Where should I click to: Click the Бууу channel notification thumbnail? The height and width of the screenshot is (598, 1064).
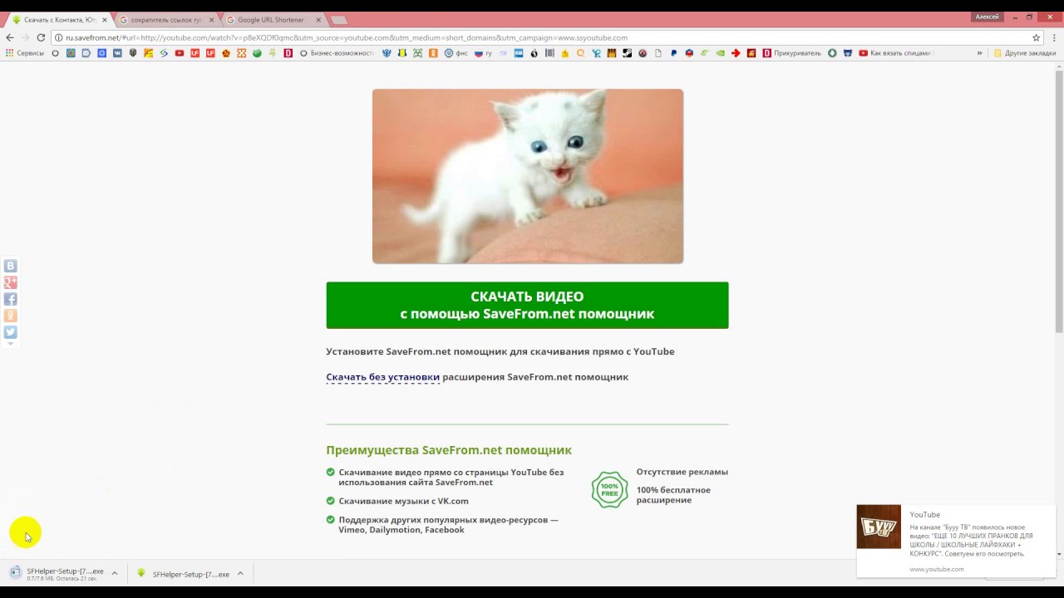coord(879,527)
